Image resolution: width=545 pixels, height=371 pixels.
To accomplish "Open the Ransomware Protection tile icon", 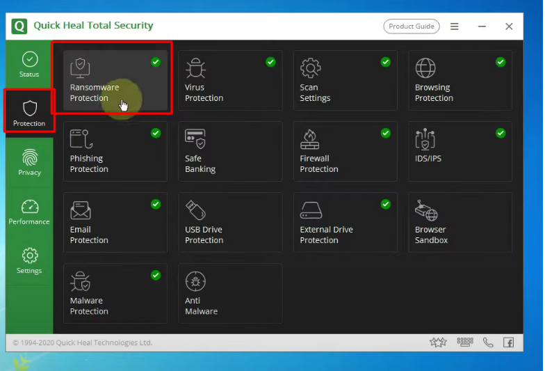I will pos(81,68).
